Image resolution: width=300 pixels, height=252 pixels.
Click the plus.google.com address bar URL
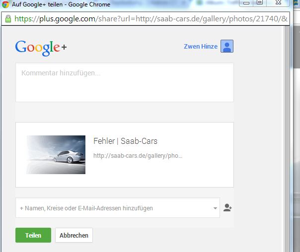[151, 19]
